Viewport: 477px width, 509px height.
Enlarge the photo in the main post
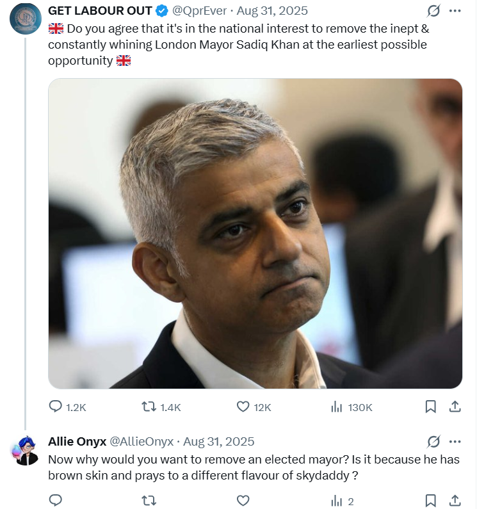coord(255,233)
